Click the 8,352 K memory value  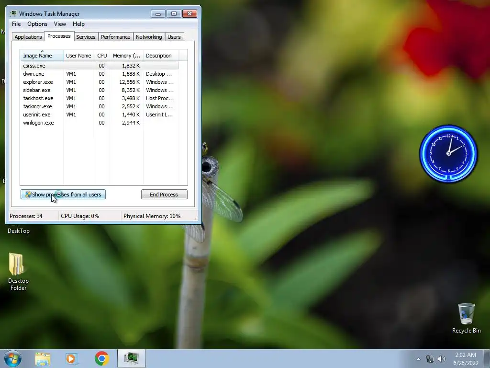(x=131, y=90)
